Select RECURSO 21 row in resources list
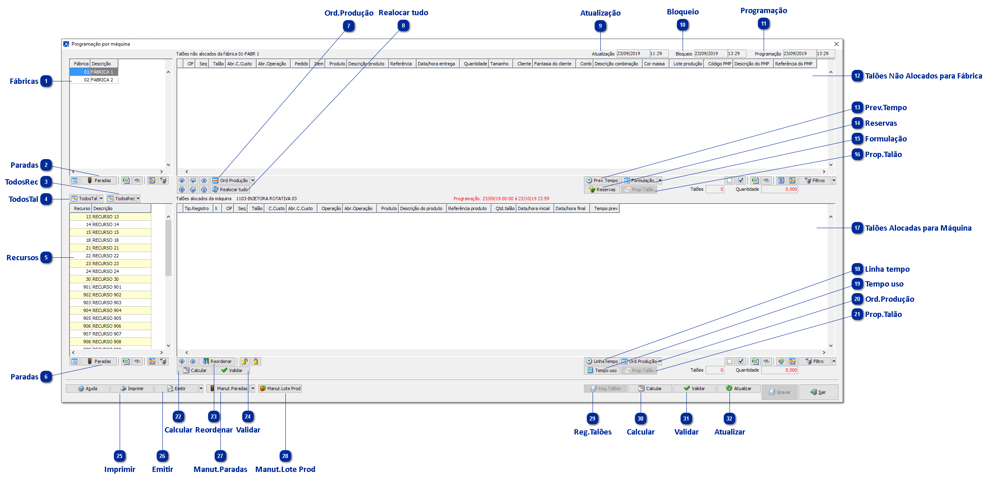 pyautogui.click(x=105, y=248)
